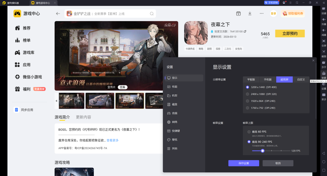Click 立即预约 reserve now button
The width and height of the screenshot is (327, 176).
click(290, 33)
